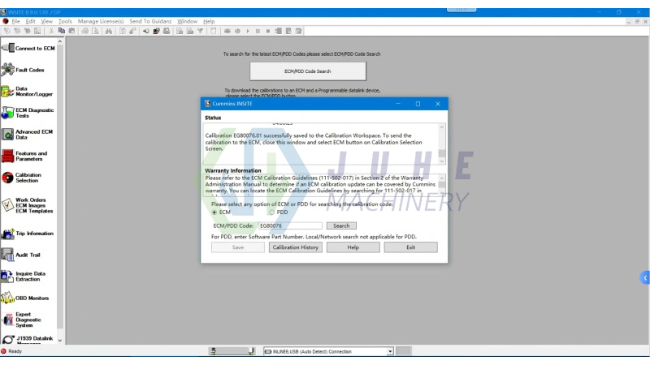Viewport: 650px width, 365px height.
Task: Click the 'Ready' status bar text
Action: coord(15,351)
